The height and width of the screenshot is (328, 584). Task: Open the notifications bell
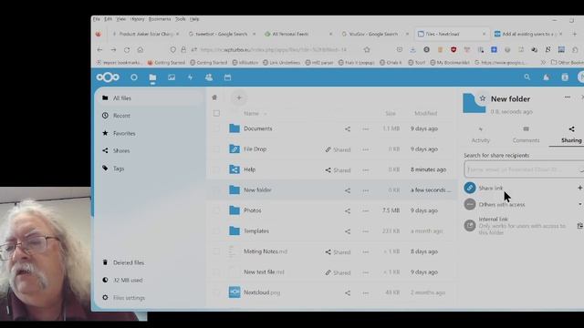pos(546,77)
